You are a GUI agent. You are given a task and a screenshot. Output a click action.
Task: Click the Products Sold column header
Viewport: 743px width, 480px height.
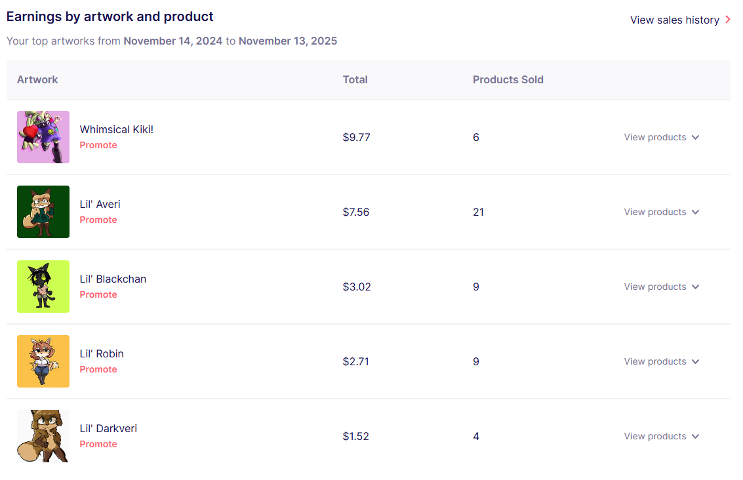(x=508, y=79)
